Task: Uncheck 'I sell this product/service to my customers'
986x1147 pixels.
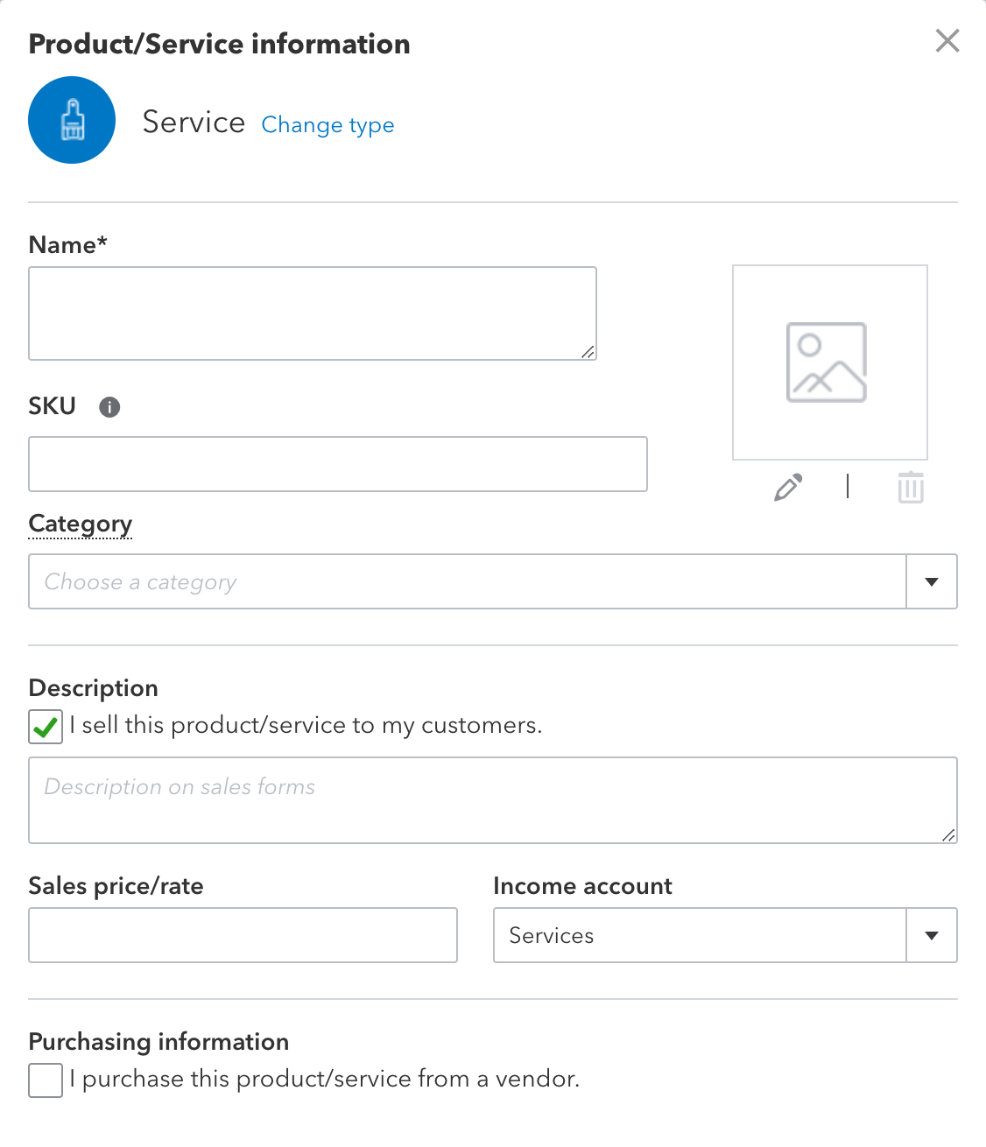Action: pos(46,727)
